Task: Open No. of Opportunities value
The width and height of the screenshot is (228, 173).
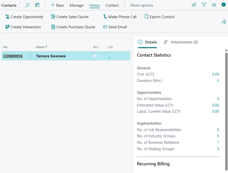Action: [218, 99]
